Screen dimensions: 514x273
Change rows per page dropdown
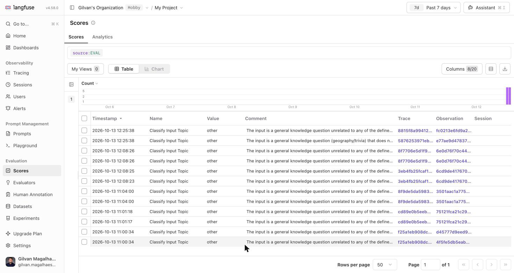coord(385,265)
